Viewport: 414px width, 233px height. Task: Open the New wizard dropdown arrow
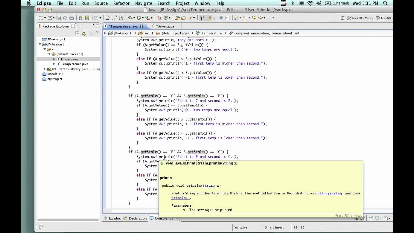point(45,18)
